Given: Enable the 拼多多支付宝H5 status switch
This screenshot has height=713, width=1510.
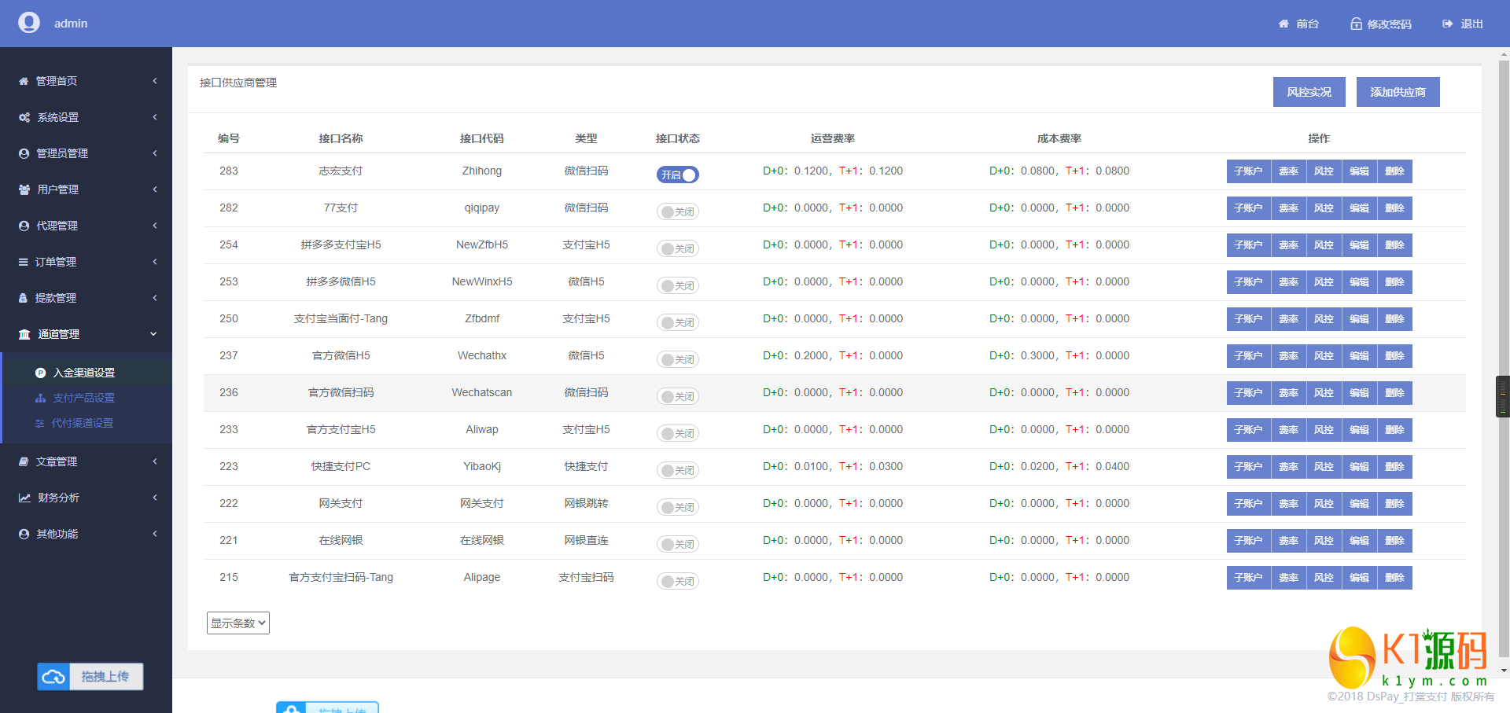Looking at the screenshot, I should 677,248.
